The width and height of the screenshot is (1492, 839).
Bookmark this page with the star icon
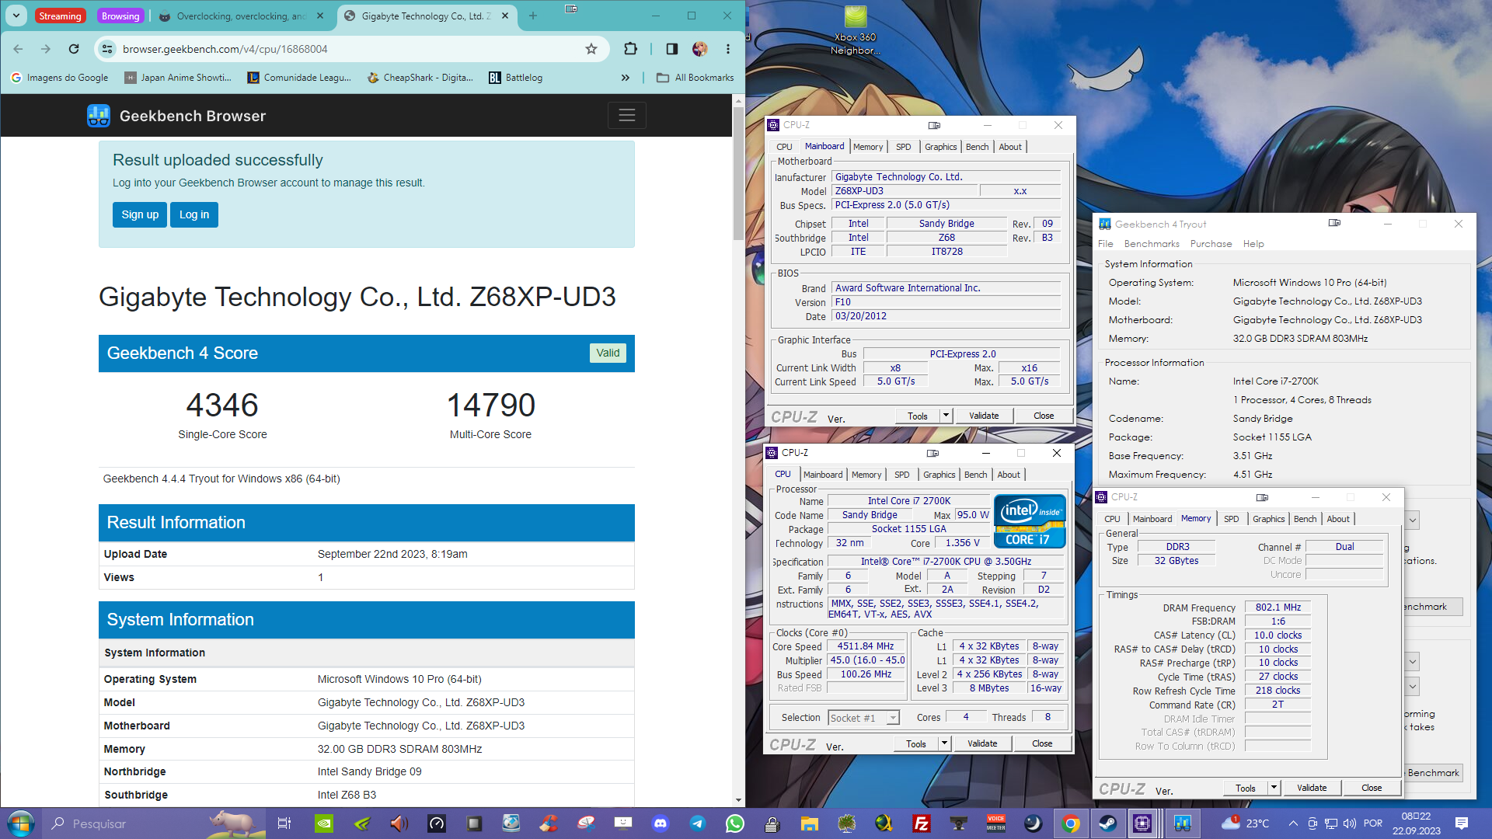click(591, 49)
